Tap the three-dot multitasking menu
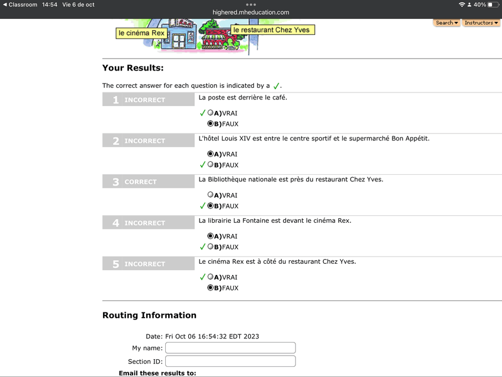 point(250,5)
